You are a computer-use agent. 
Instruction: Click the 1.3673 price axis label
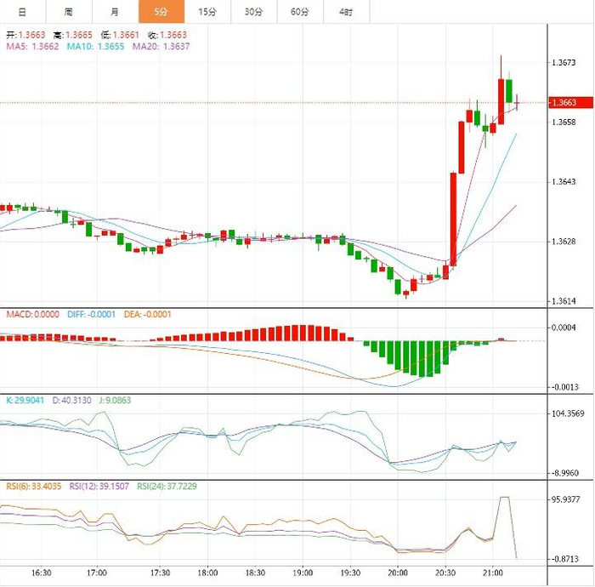pyautogui.click(x=564, y=63)
